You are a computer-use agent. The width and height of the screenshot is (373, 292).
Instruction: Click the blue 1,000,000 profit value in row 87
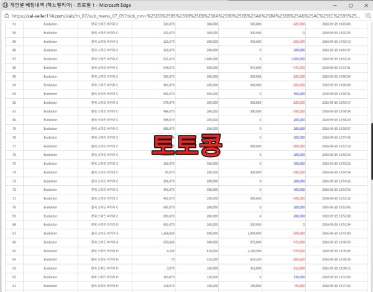point(298,59)
